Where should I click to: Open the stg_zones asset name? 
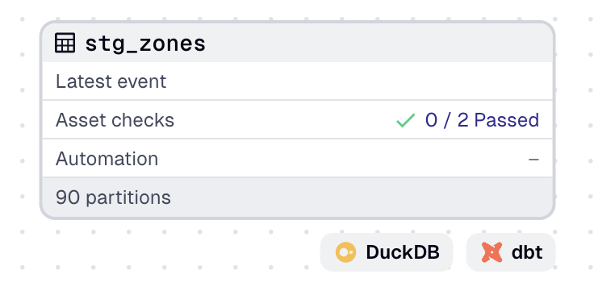coord(145,44)
